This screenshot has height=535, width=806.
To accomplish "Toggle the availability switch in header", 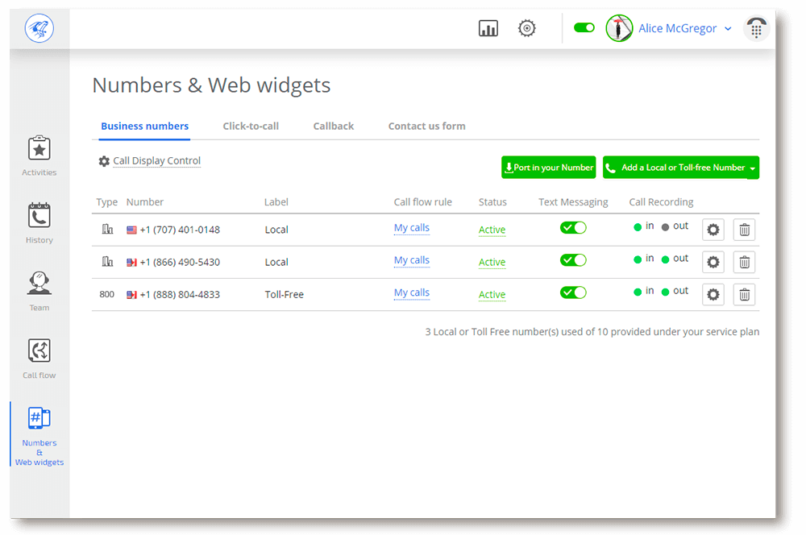I will coord(584,27).
